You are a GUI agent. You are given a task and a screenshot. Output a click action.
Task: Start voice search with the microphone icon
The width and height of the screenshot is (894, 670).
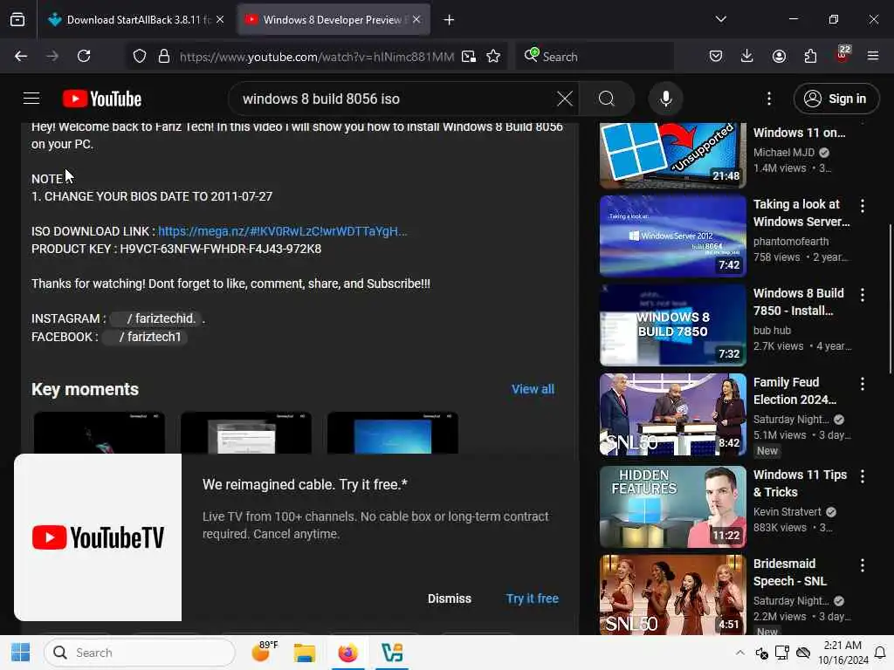[x=665, y=99]
